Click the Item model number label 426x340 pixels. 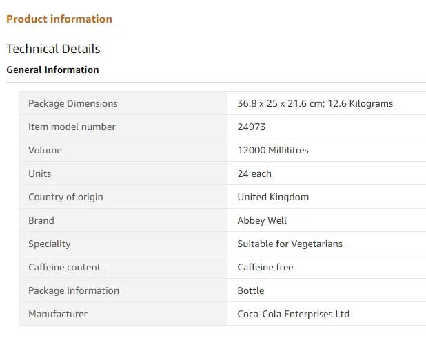(x=72, y=127)
